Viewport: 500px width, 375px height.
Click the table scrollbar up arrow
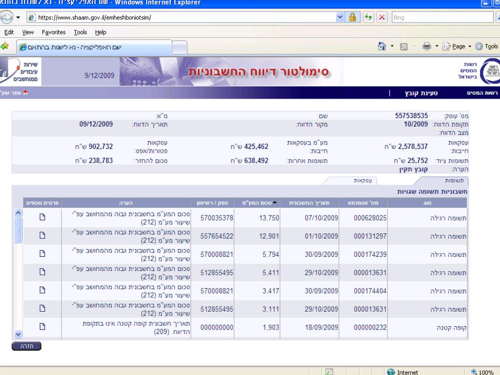click(18, 213)
